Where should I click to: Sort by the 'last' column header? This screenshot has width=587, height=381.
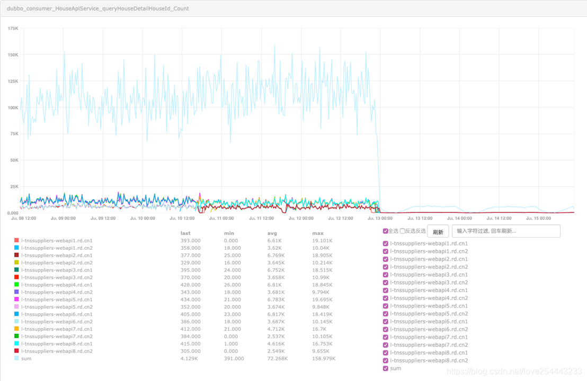[185, 233]
